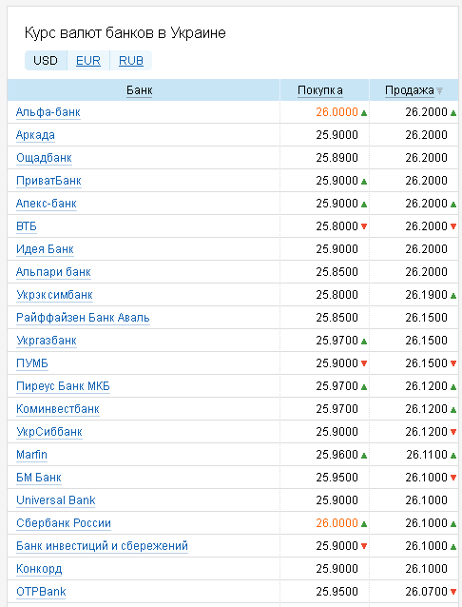Sort table by Банк column header

click(x=140, y=90)
